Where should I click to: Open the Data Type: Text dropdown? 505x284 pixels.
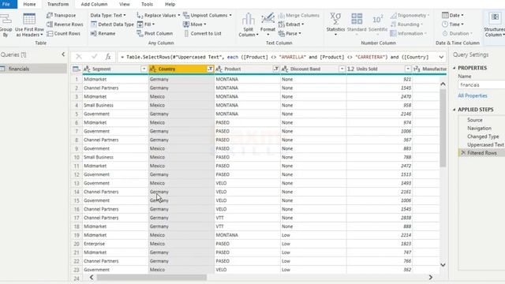click(x=108, y=15)
